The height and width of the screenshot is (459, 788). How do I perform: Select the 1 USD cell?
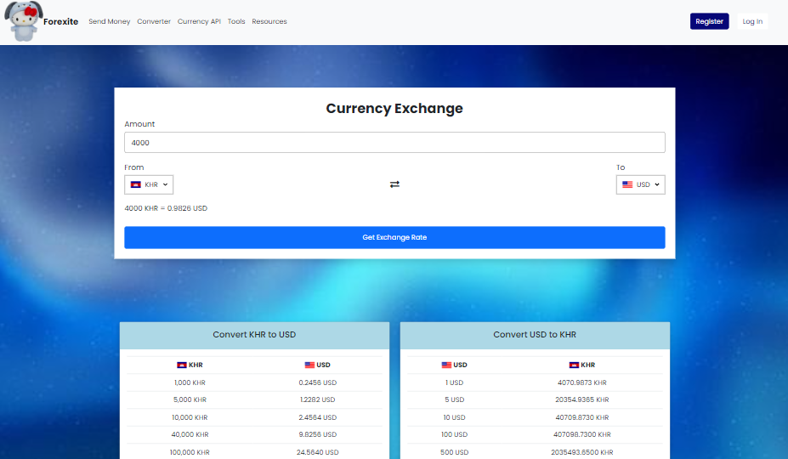pyautogui.click(x=454, y=382)
